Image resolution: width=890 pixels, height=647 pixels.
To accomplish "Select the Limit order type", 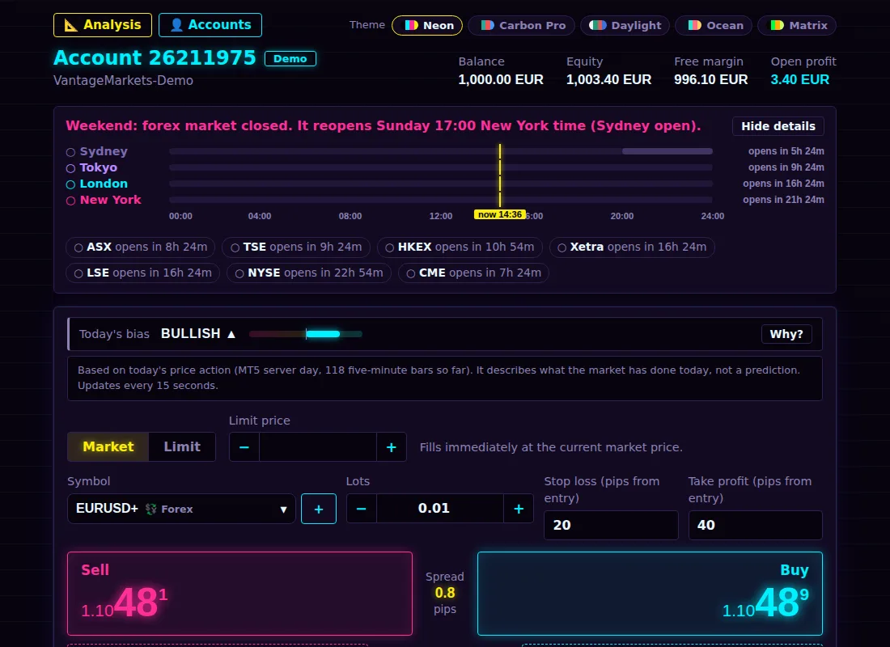I will click(182, 446).
